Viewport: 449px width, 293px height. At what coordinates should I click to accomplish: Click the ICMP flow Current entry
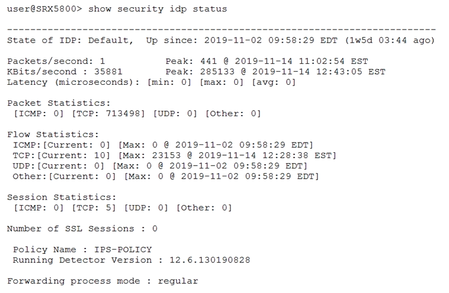[76, 145]
